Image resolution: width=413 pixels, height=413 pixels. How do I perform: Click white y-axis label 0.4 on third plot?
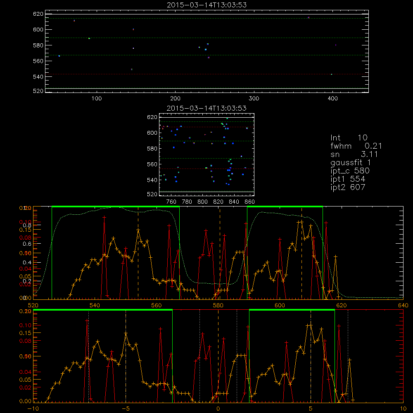click(x=27, y=262)
